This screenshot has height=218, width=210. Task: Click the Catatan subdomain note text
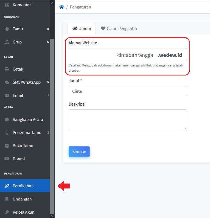coord(126,68)
